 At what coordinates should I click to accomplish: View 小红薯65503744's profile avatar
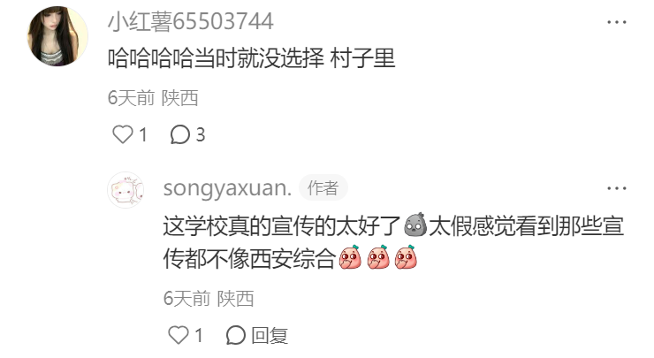57,36
